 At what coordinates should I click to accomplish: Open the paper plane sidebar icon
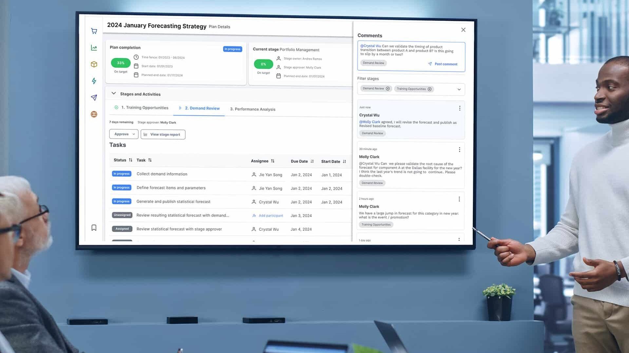[94, 97]
